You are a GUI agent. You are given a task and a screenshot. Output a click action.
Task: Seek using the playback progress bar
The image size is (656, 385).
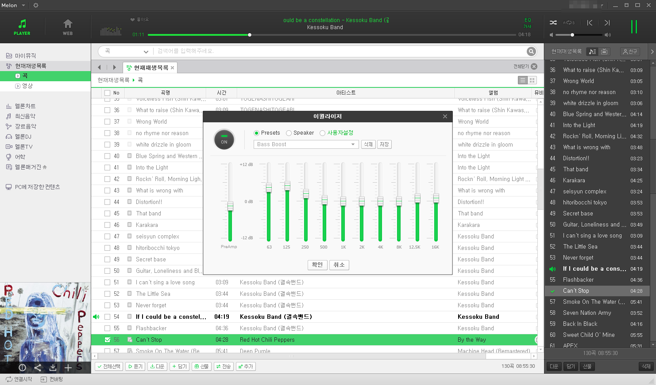(x=332, y=35)
